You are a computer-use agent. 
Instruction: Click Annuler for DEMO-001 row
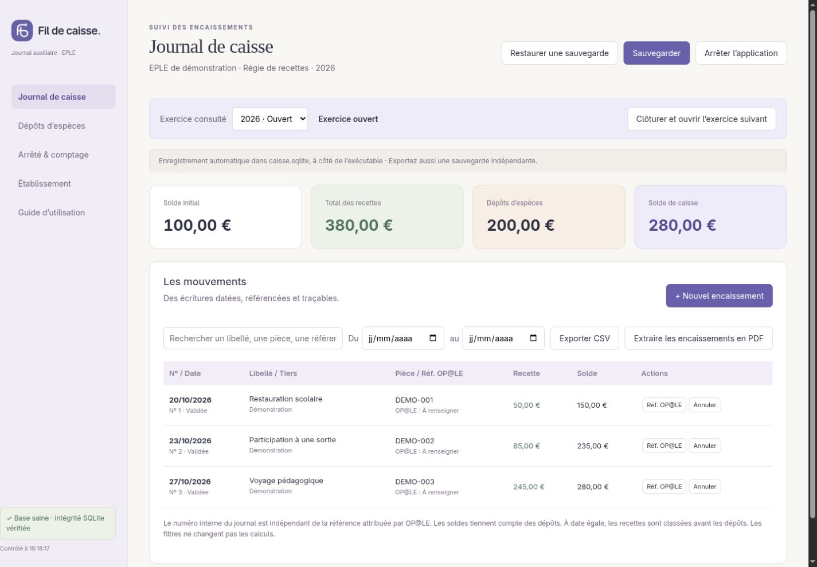click(705, 405)
